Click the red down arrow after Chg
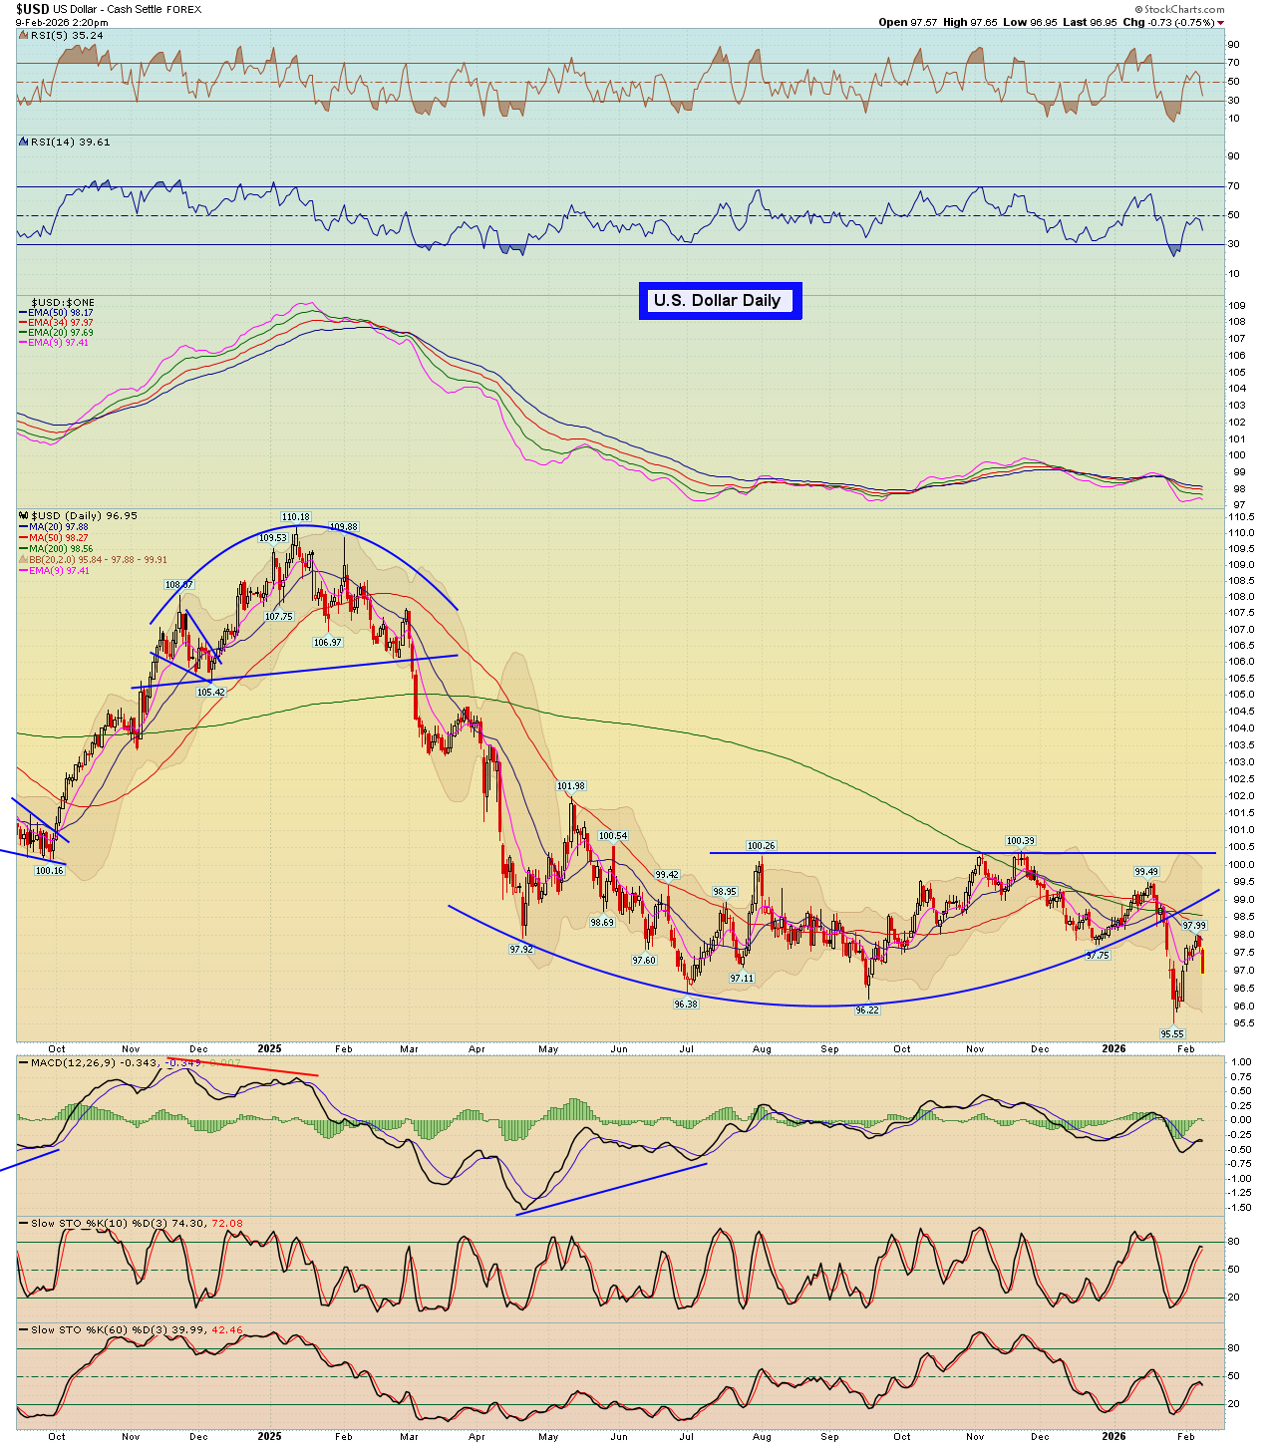The height and width of the screenshot is (1445, 1271). (x=1221, y=23)
